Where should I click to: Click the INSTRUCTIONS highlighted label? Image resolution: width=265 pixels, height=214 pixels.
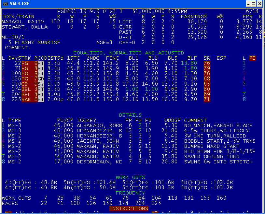click(x=129, y=208)
